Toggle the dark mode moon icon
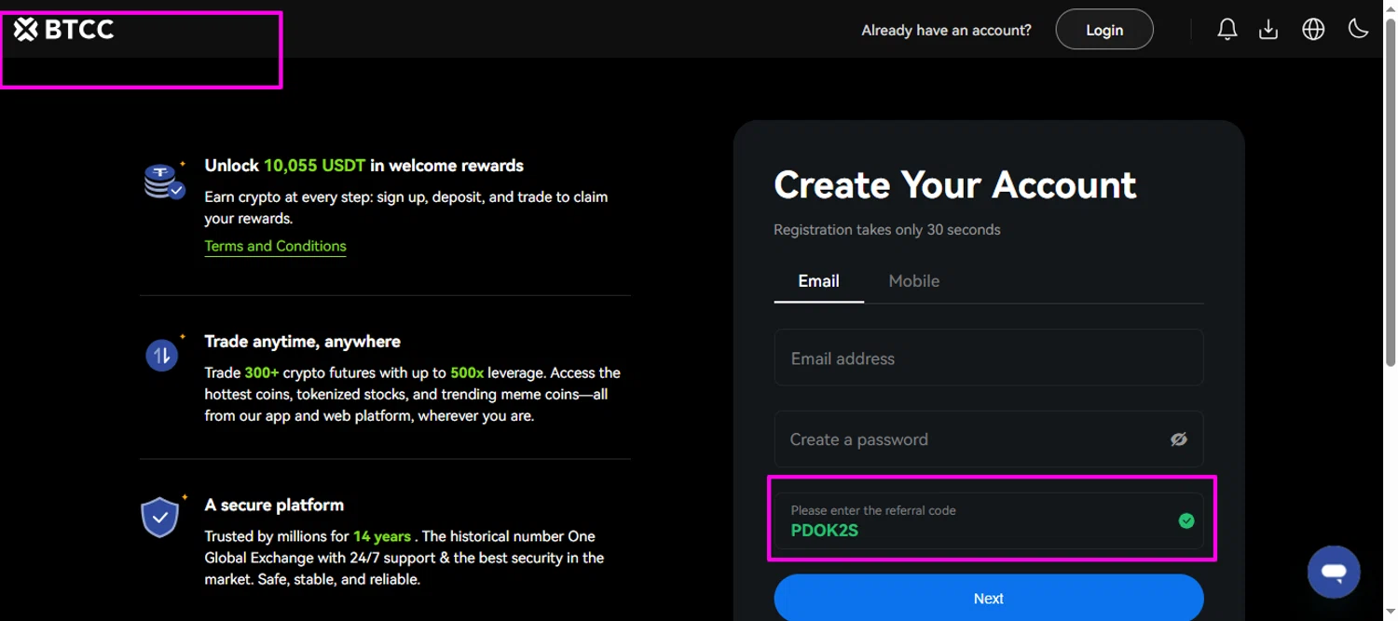Image resolution: width=1398 pixels, height=621 pixels. 1358,29
